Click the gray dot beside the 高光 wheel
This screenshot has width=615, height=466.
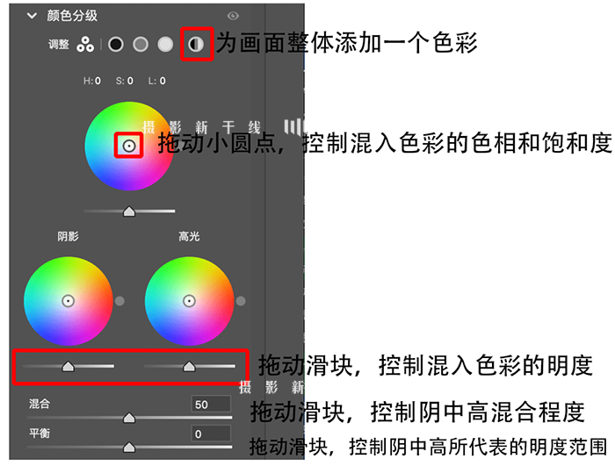(x=241, y=301)
